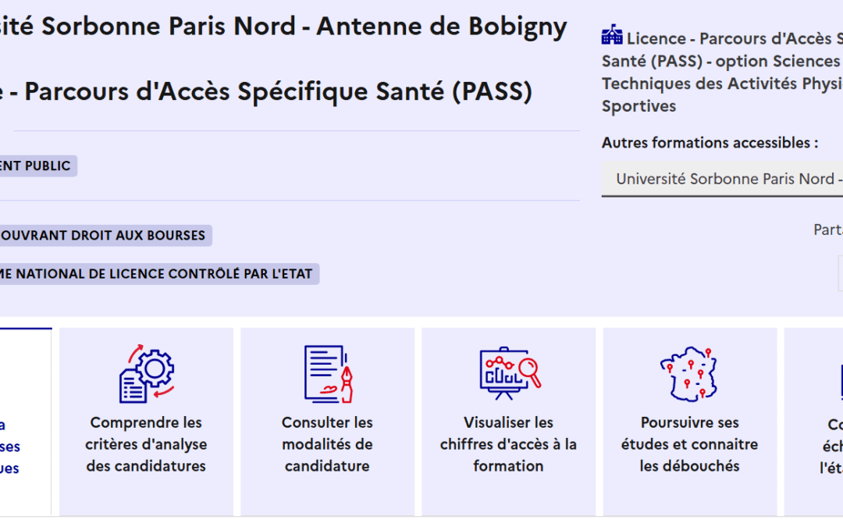The height and width of the screenshot is (527, 843).
Task: Select the Visualiser les chiffres d'accès tab
Action: (508, 422)
